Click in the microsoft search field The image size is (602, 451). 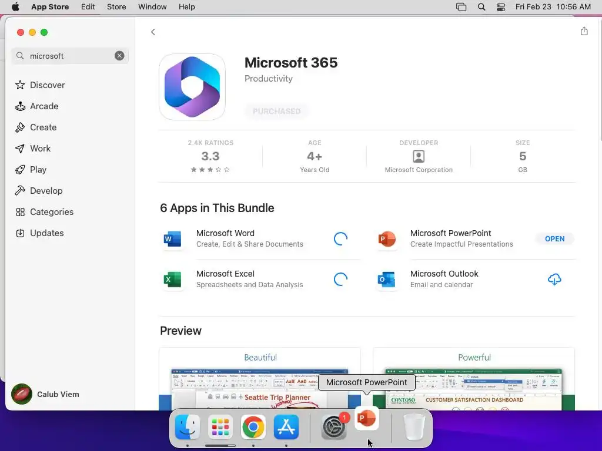[69, 56]
